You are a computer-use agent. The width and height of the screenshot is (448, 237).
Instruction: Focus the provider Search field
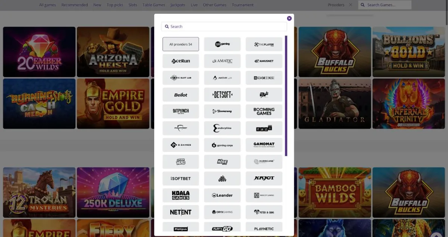224,27
